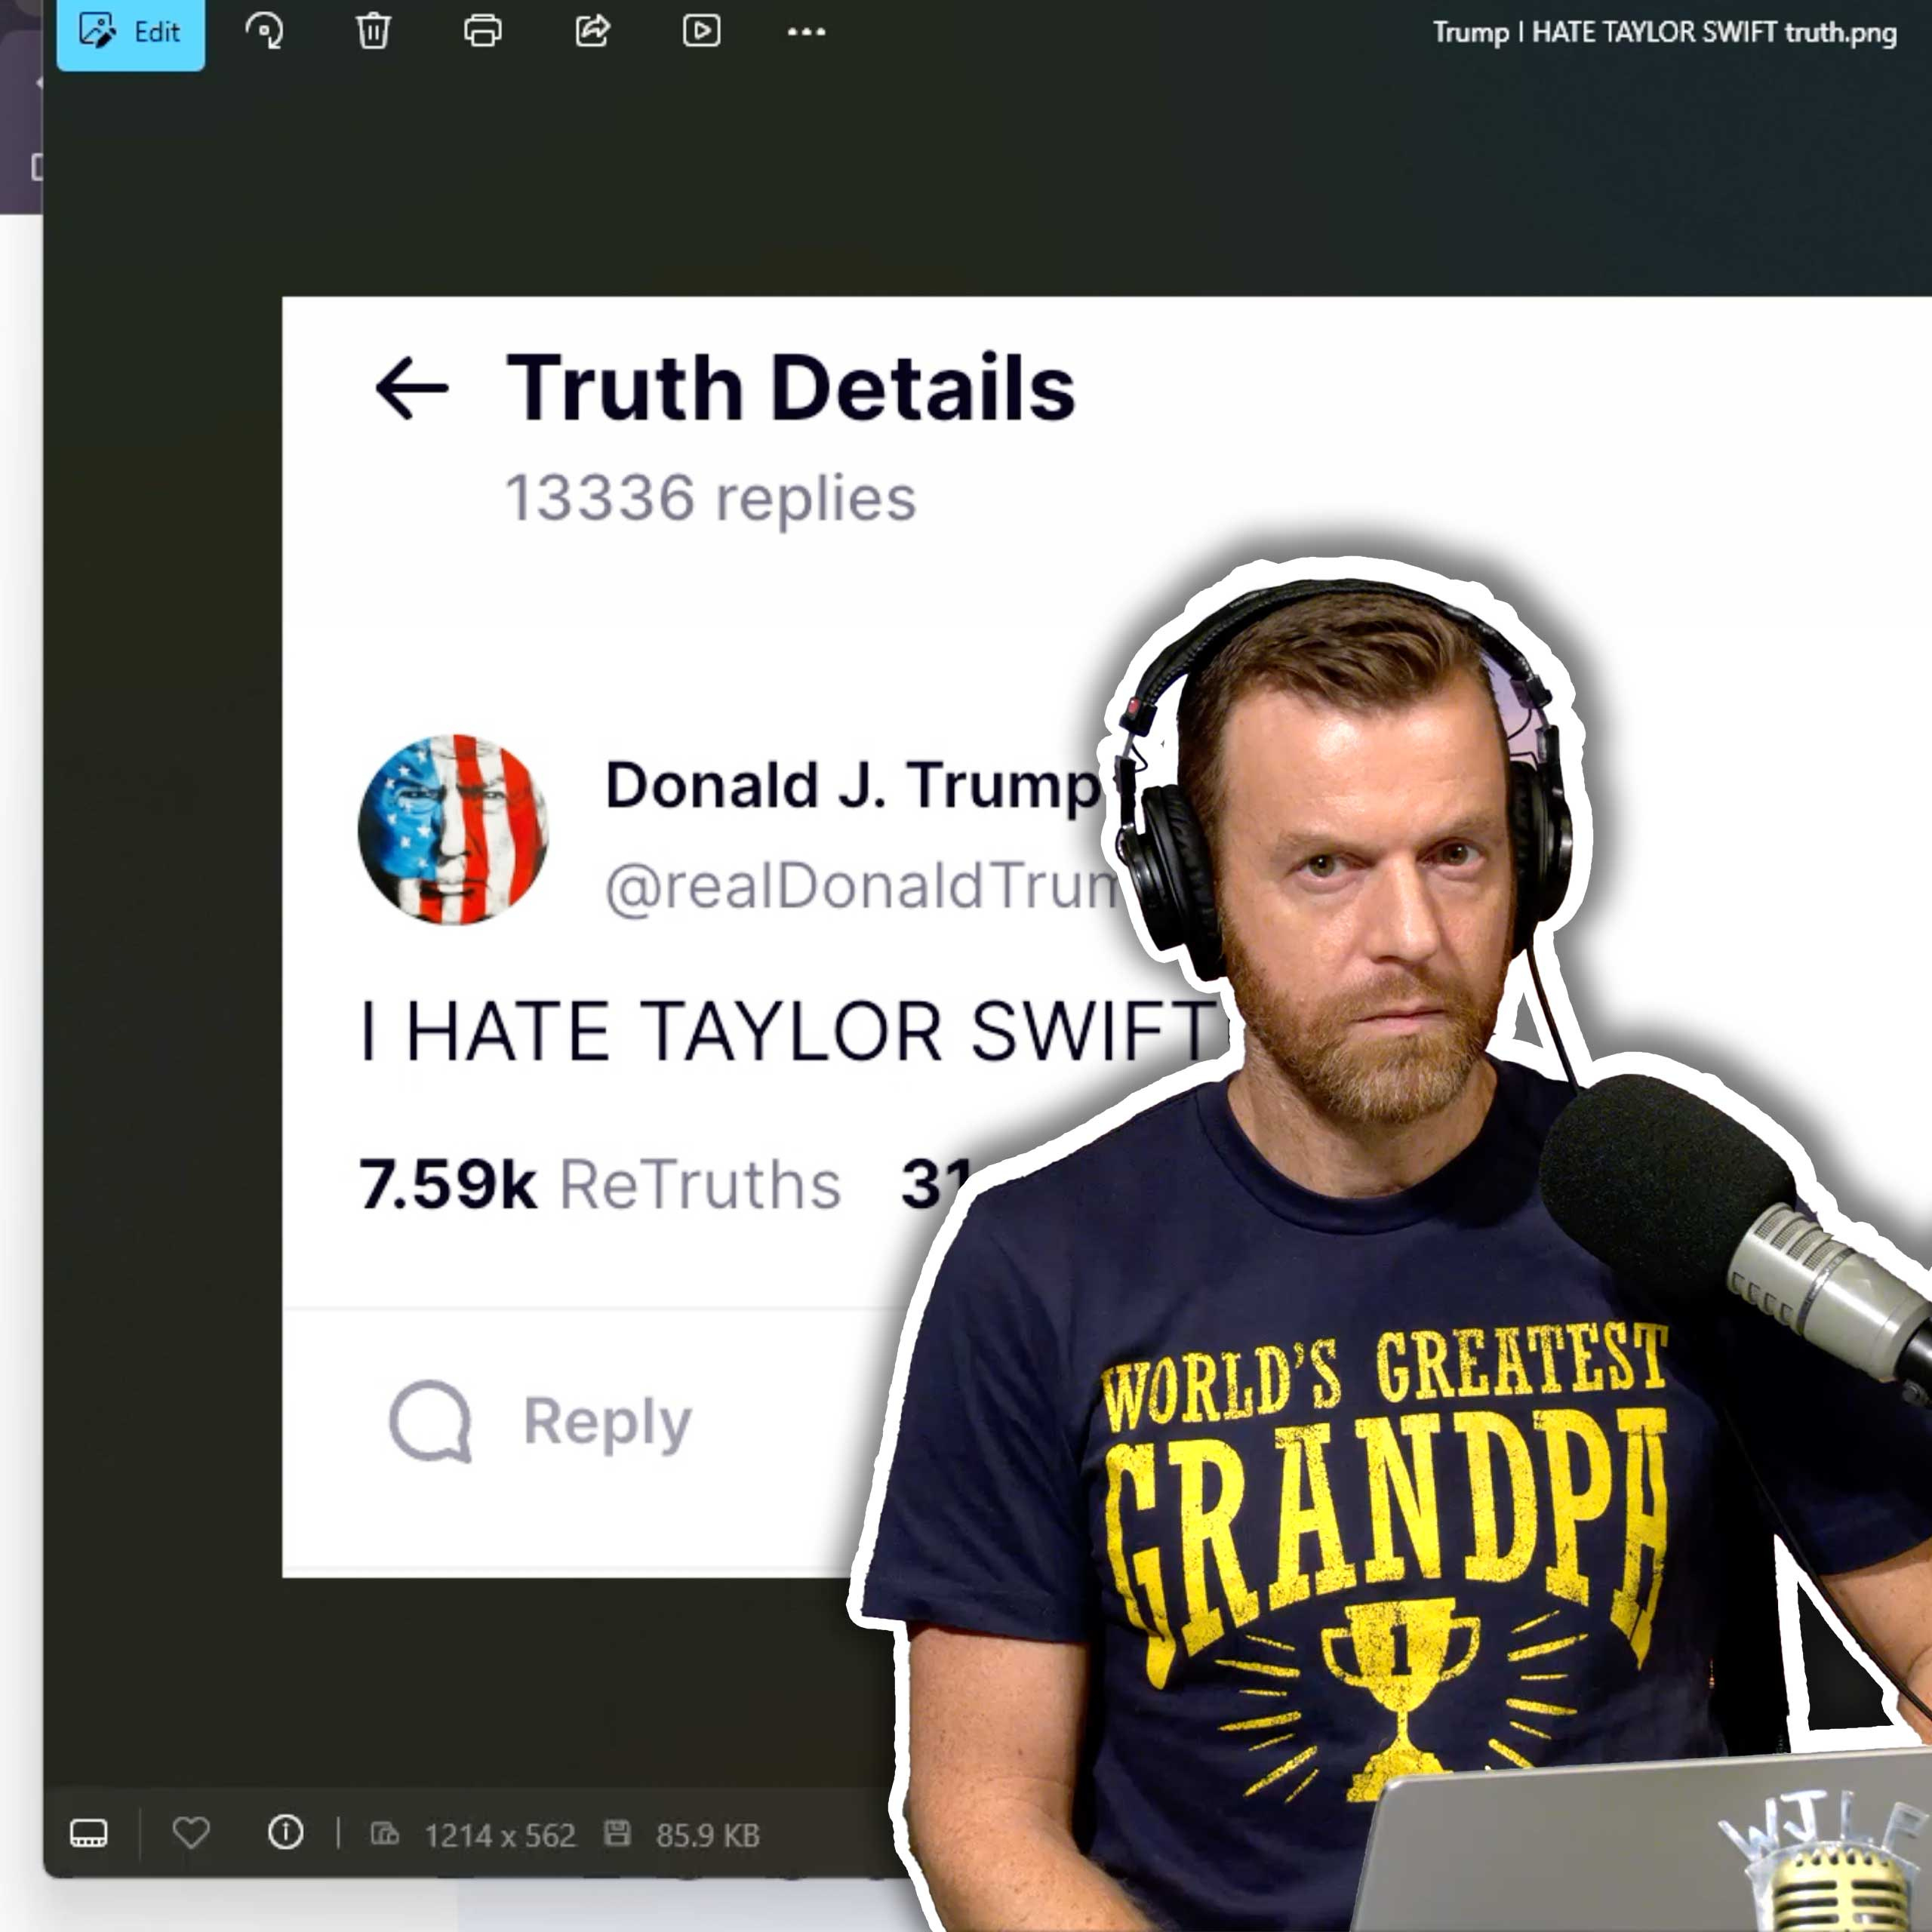
Task: Open the Donald J. Trump display name
Action: pos(852,785)
